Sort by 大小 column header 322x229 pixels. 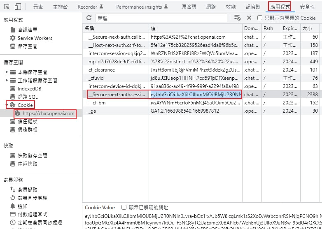310,28
